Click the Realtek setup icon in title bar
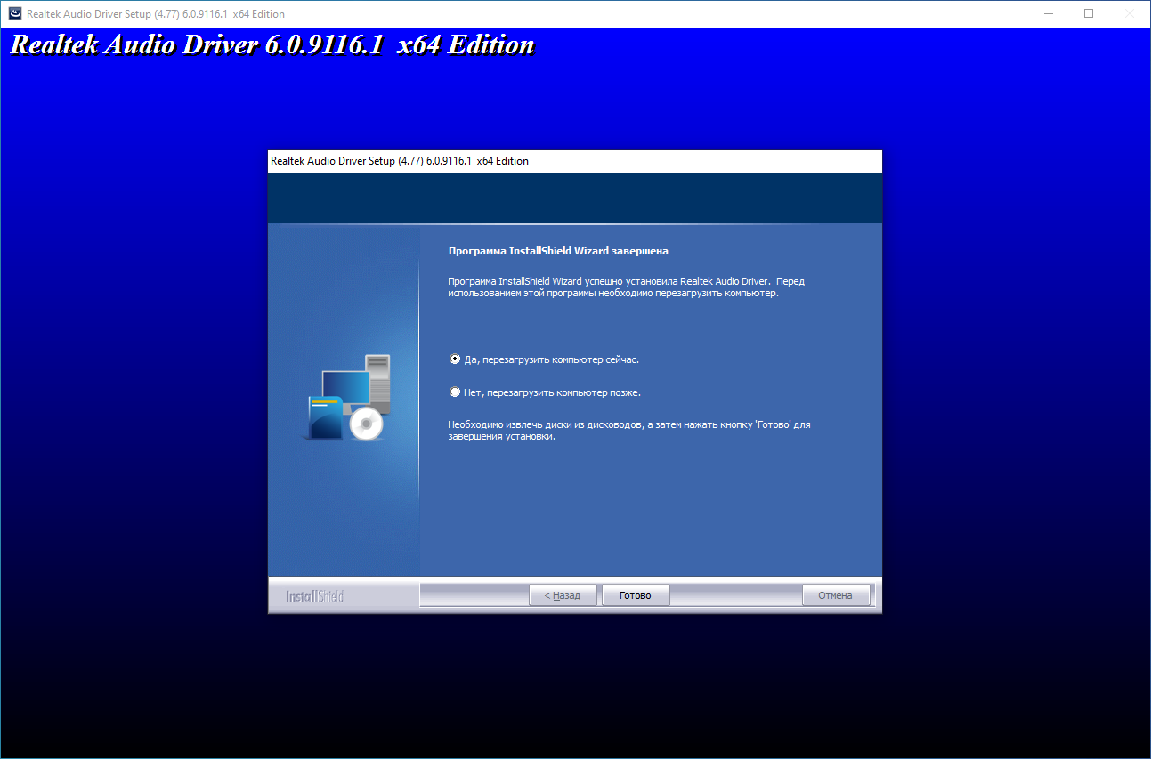The width and height of the screenshot is (1151, 759). [x=15, y=13]
